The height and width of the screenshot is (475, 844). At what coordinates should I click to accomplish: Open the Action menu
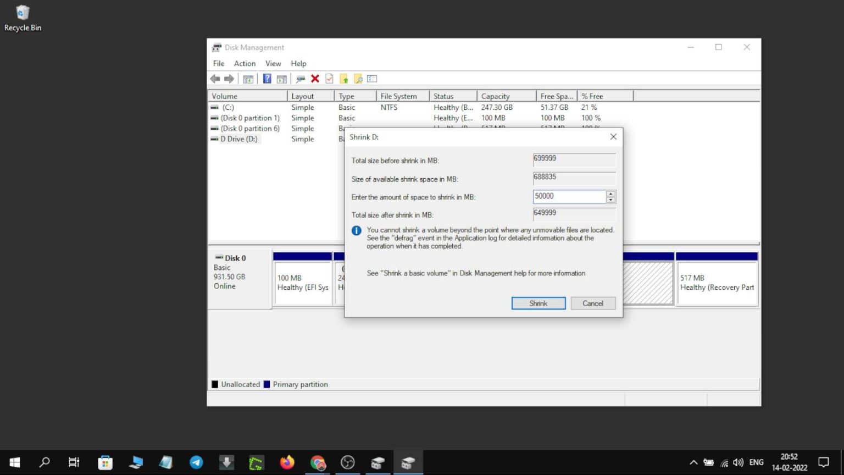(245, 63)
